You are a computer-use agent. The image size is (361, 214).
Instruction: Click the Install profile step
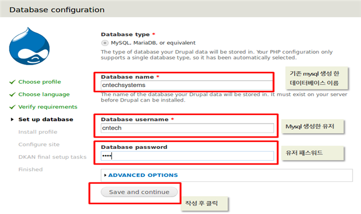point(38,132)
